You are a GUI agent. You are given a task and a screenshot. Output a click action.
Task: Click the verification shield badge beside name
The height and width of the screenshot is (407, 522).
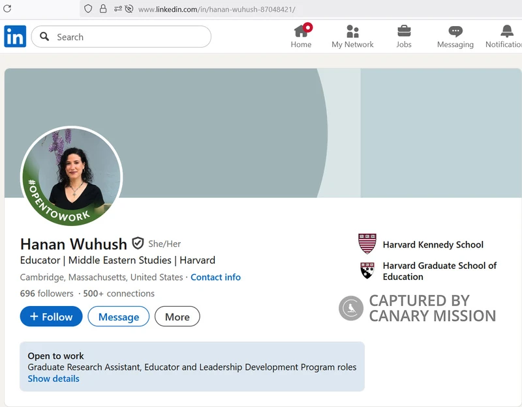tap(138, 244)
